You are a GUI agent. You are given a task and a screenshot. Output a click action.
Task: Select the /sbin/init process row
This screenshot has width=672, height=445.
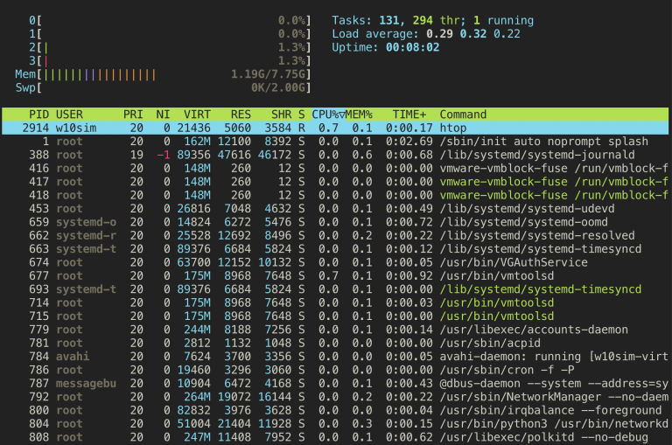point(335,142)
